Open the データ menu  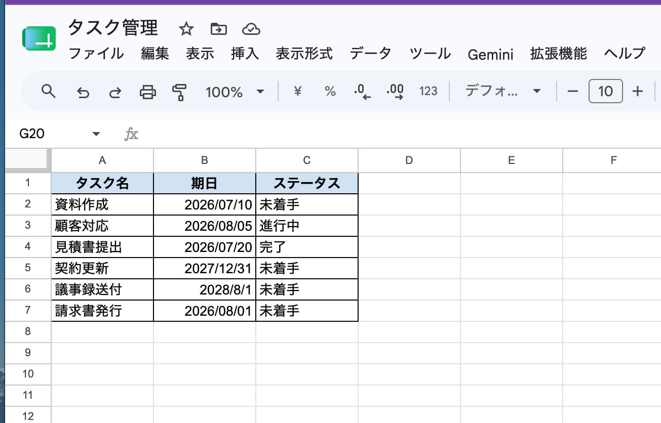tap(371, 53)
